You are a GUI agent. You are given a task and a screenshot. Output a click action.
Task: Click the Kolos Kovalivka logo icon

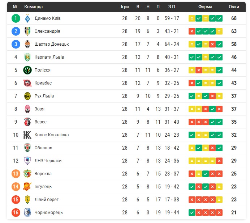point(27,135)
